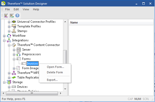Click the Table Replication arrows icon
The height and width of the screenshot is (102, 155).
pyautogui.click(x=14, y=77)
